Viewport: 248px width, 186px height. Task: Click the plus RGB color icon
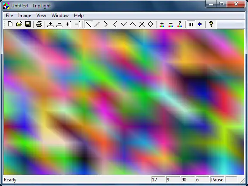click(x=162, y=24)
